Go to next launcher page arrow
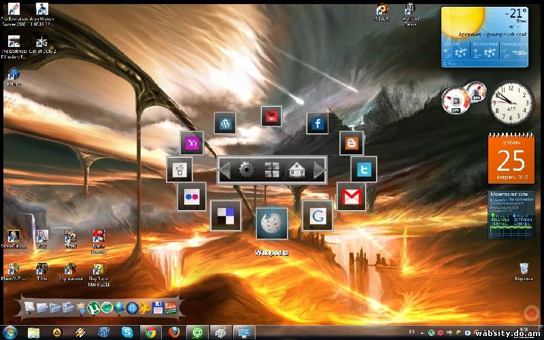 (x=319, y=170)
